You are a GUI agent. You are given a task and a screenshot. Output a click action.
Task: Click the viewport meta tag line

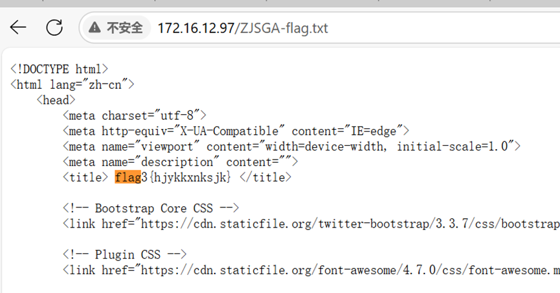[x=291, y=146]
